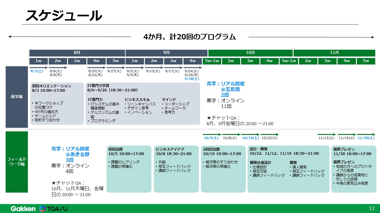Click the 8月 month header
Screen dimensions: 380x213
77,52
